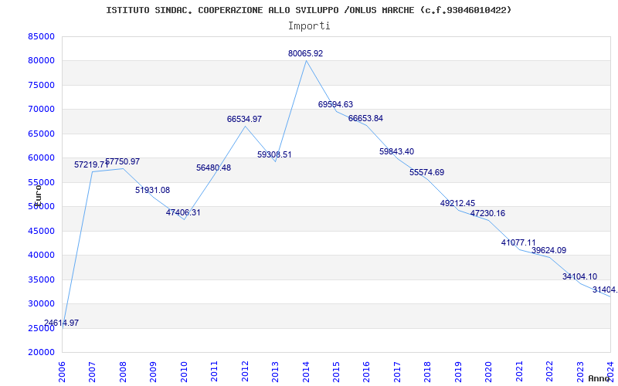Select the 80065.92 peak value label
This screenshot has width=618, height=386.
(305, 53)
